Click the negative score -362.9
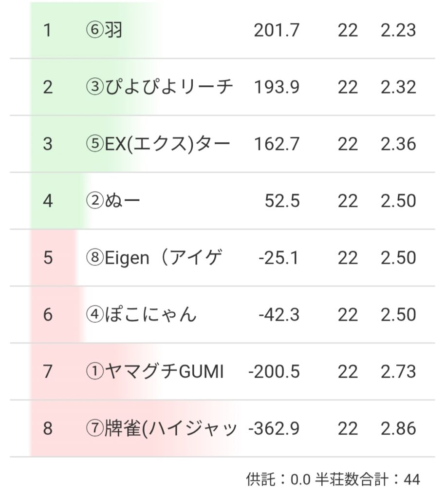The image size is (445, 499). [274, 429]
